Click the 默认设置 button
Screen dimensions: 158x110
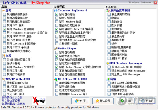103,101
